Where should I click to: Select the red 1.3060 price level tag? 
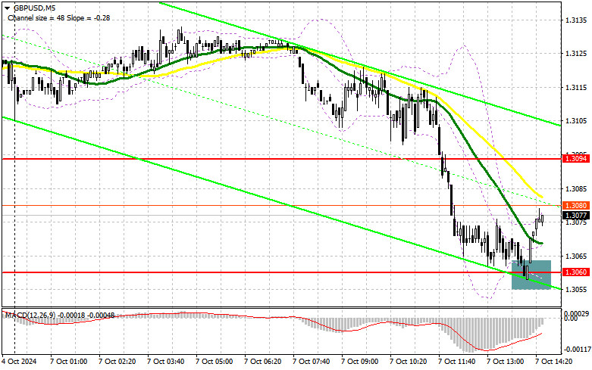click(x=576, y=272)
